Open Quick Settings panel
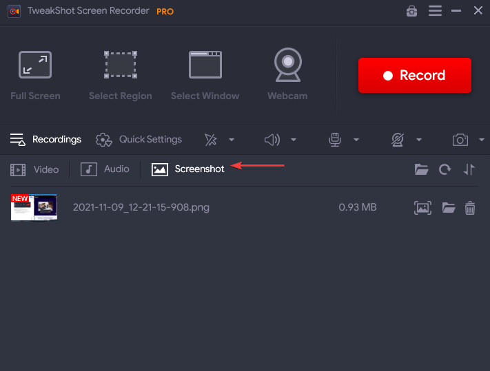Screen dimensions: 490x371 point(139,140)
